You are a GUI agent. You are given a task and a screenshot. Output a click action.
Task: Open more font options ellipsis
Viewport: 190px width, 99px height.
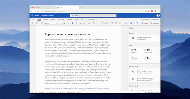tap(97, 23)
